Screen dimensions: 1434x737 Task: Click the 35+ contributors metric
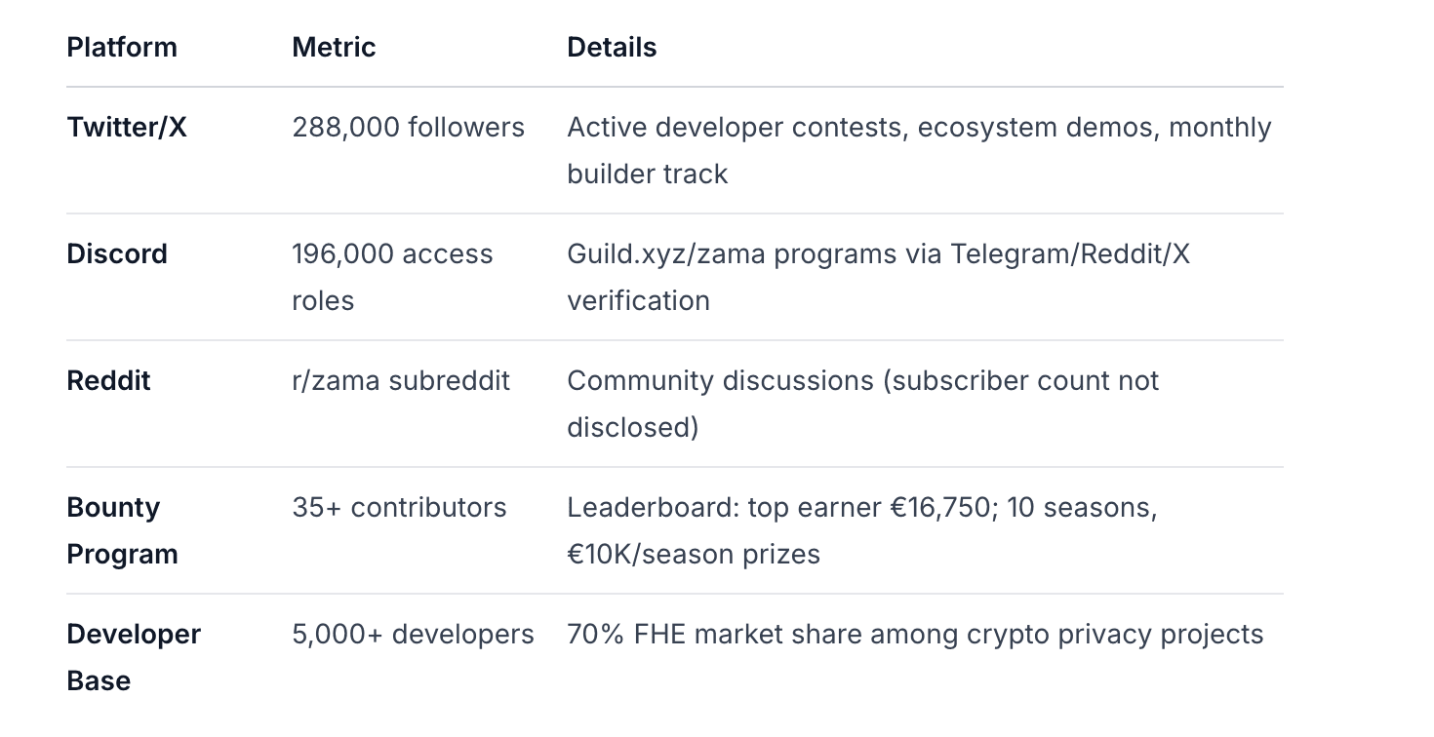(399, 507)
